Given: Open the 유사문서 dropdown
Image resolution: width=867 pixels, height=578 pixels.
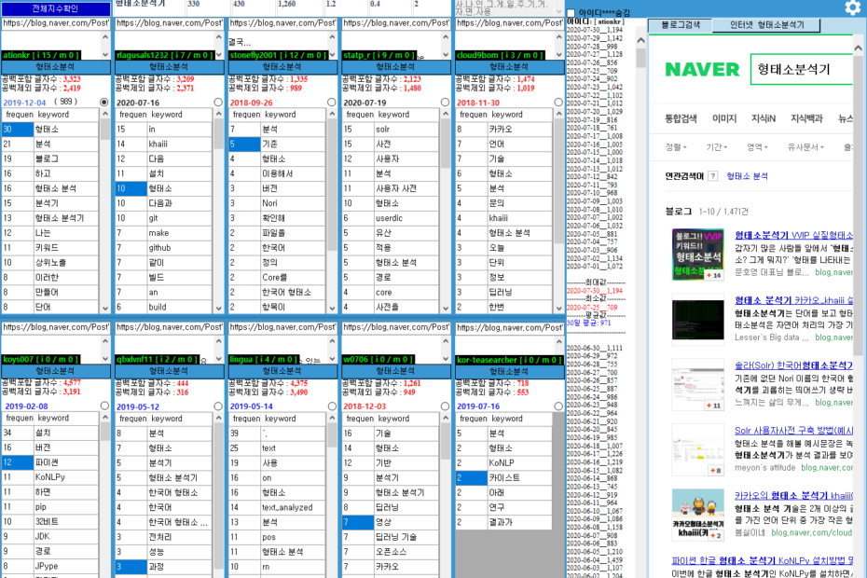Looking at the screenshot, I should 805,147.
